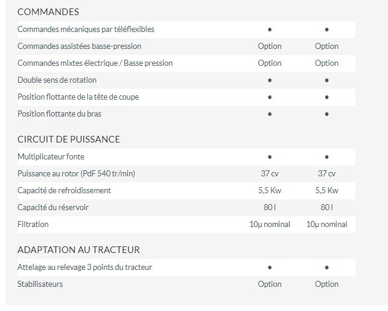Select Commandes mixtes électrique / Basse pression text
This screenshot has height=311, width=388.
tap(95, 63)
